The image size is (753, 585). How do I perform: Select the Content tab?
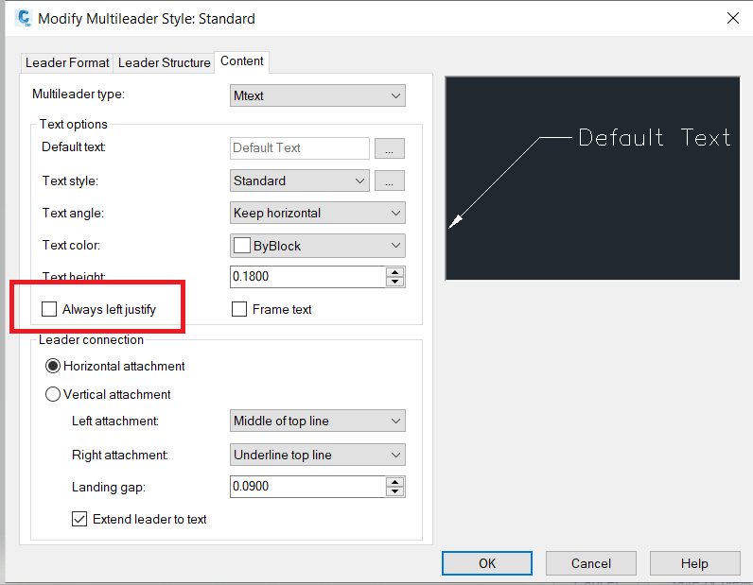(241, 61)
